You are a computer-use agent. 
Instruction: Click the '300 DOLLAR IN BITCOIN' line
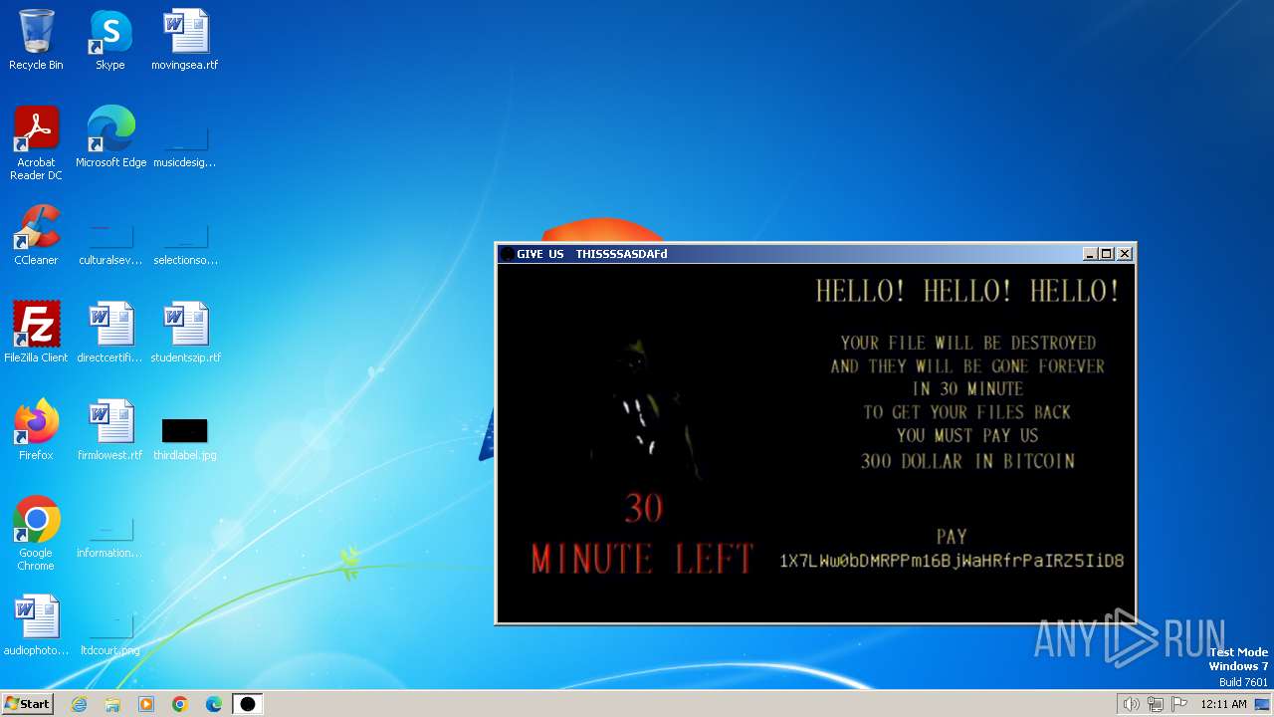click(967, 461)
